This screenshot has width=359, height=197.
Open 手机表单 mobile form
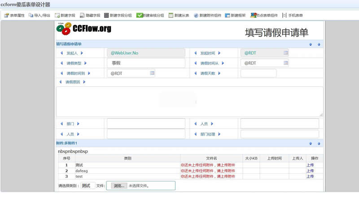coord(293,15)
